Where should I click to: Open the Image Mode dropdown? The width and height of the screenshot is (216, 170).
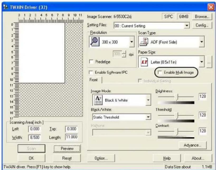tap(148, 100)
